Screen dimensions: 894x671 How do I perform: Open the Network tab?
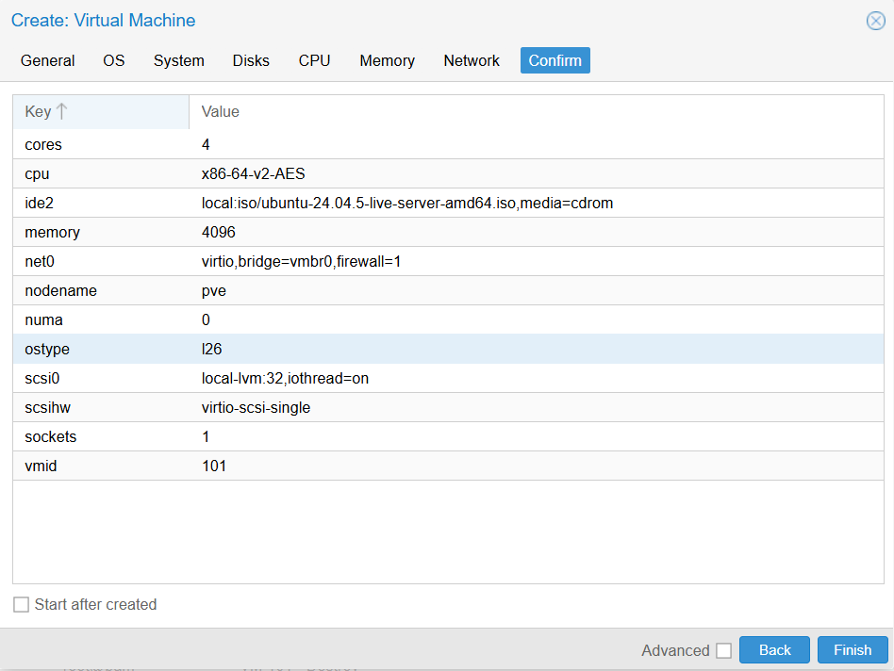pyautogui.click(x=472, y=60)
